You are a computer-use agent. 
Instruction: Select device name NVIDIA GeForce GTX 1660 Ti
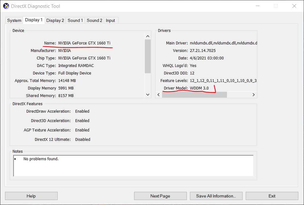(x=84, y=43)
